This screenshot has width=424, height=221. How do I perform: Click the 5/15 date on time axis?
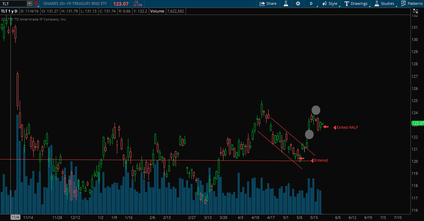[314, 218]
